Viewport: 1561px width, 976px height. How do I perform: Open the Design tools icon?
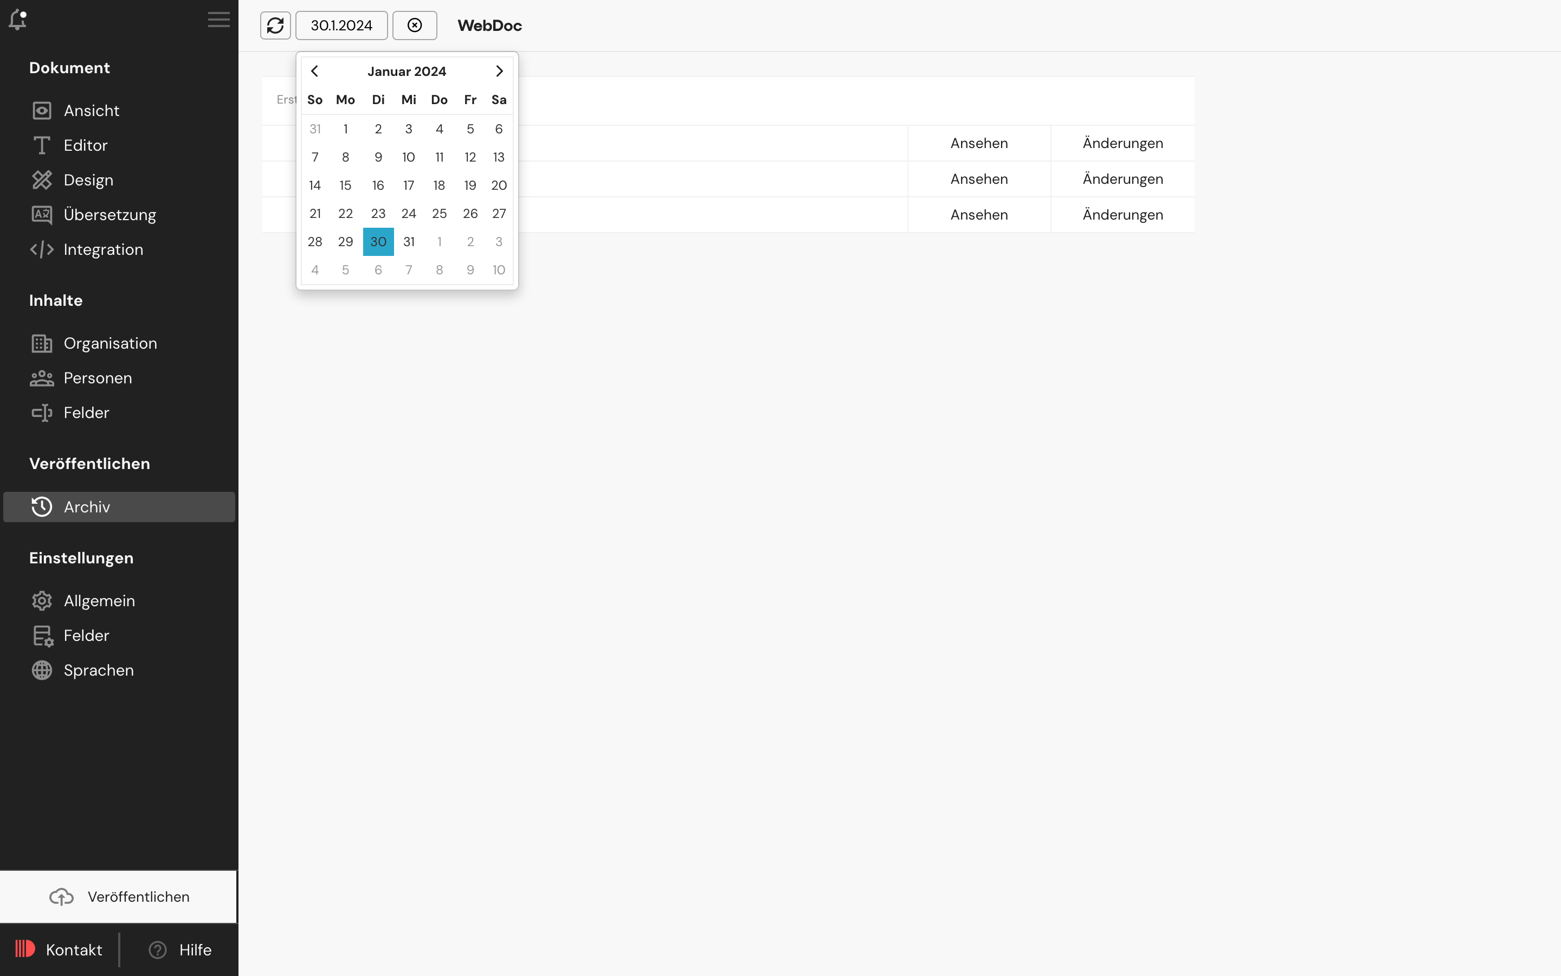coord(42,180)
